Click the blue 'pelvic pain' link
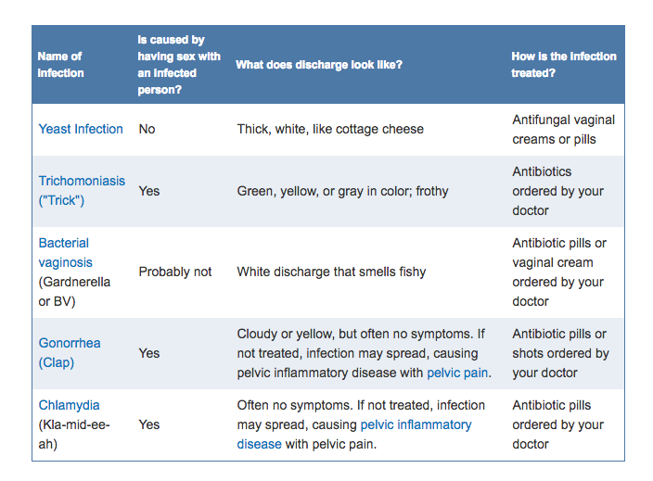The height and width of the screenshot is (481, 653). [x=457, y=373]
